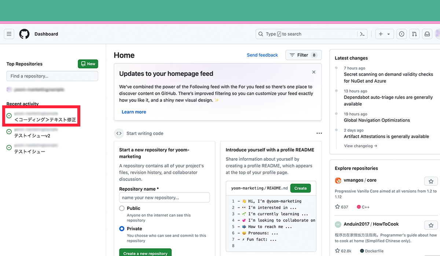Open the <コーディング>テキスト修正 issue
This screenshot has height=256, width=440.
pyautogui.click(x=45, y=120)
